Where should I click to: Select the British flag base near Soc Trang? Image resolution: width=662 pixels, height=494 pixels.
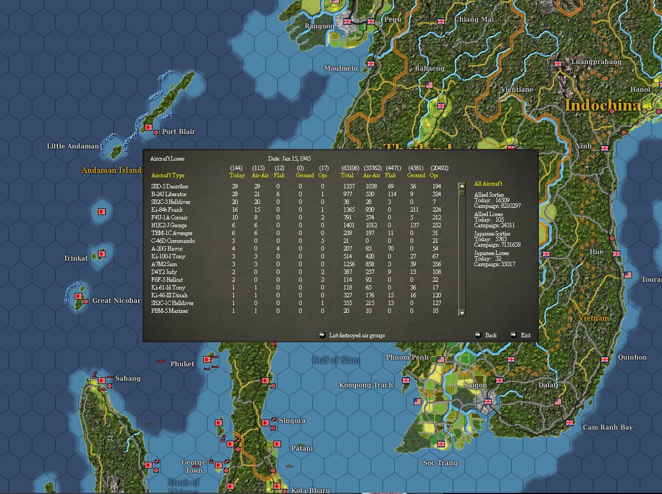pos(441,443)
